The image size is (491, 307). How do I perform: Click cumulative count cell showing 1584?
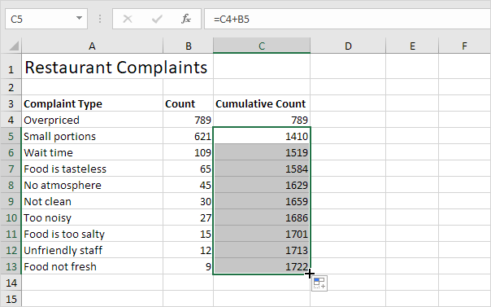click(x=262, y=169)
